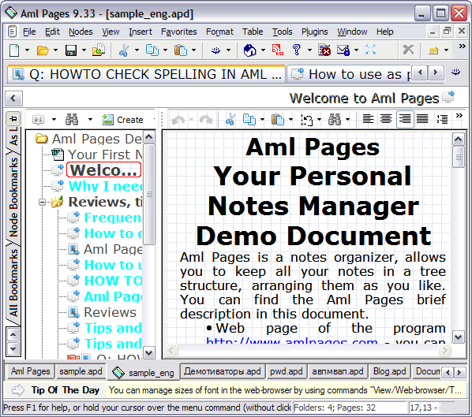Image resolution: width=472 pixels, height=417 pixels.
Task: Click the editor scroll down arrow
Action: [x=458, y=337]
